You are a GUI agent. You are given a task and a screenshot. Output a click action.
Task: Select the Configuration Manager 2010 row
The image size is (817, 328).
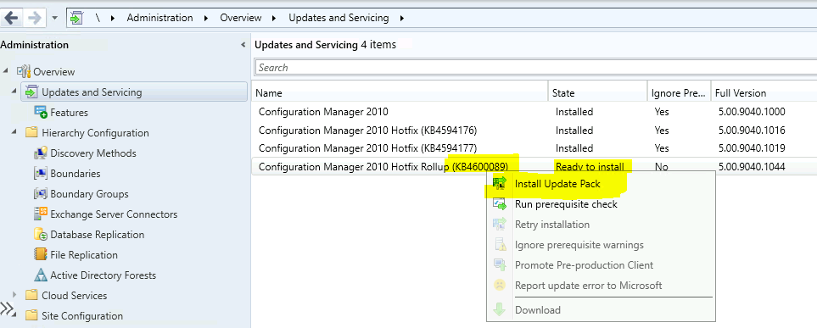[534, 111]
